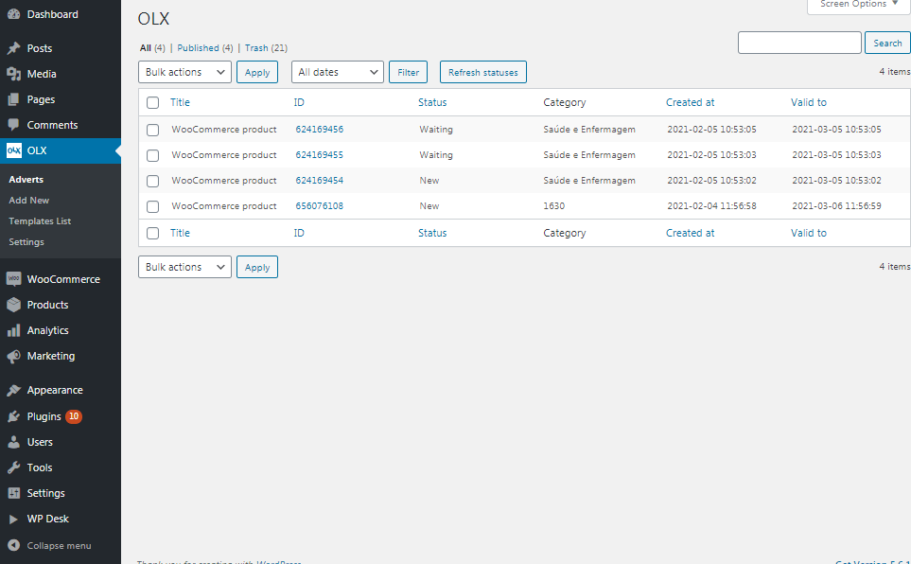Show All adverts view
Image resolution: width=911 pixels, height=564 pixels.
coord(146,47)
